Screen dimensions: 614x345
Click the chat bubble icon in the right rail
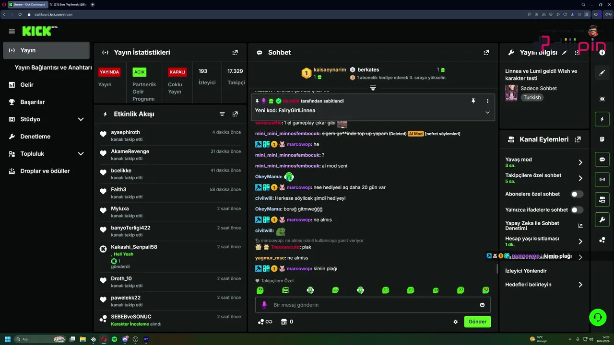[602, 160]
